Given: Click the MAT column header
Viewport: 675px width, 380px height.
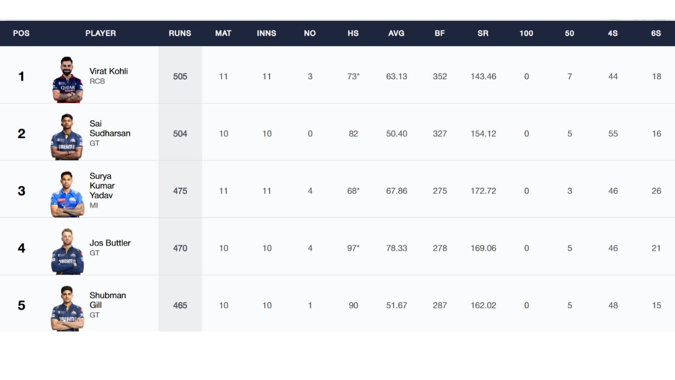Looking at the screenshot, I should (x=223, y=33).
